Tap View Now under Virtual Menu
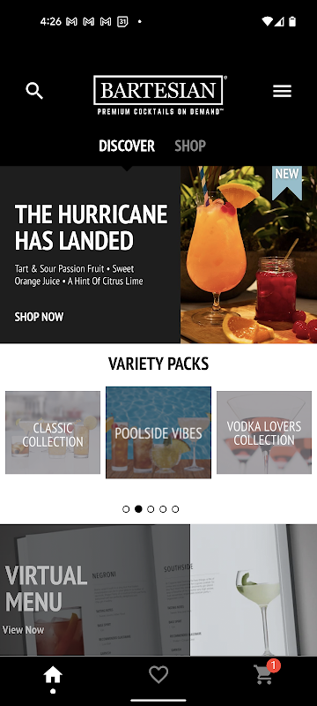The width and height of the screenshot is (317, 706). (x=24, y=629)
